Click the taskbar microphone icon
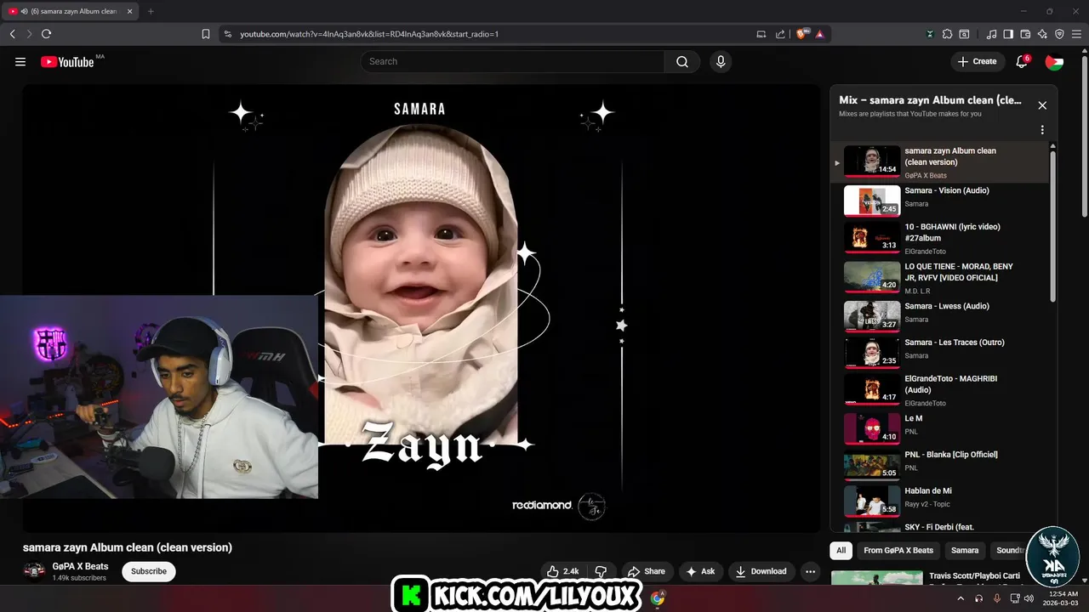This screenshot has width=1089, height=612. click(x=996, y=598)
